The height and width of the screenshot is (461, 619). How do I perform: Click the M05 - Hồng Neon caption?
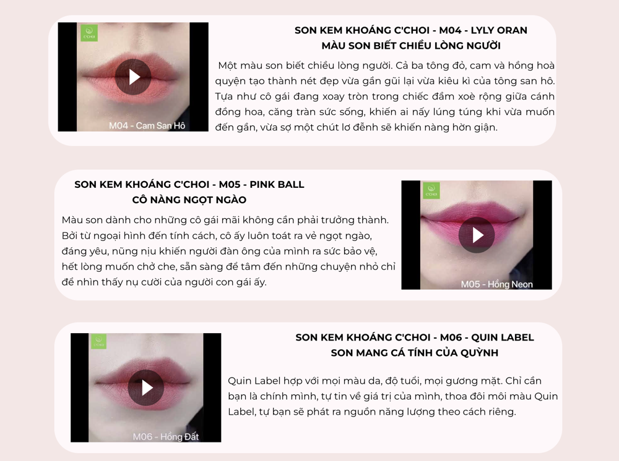coord(496,284)
